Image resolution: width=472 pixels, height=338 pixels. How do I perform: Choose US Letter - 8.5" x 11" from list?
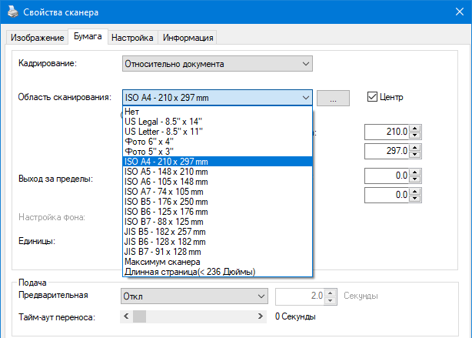coord(163,132)
